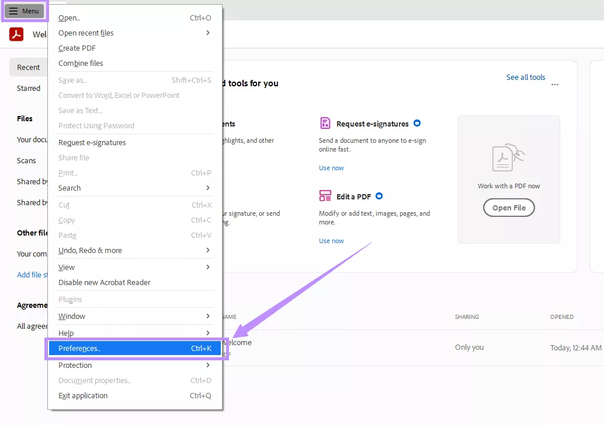Expand the Undo, Redo & more submenu
The image size is (604, 425).
89,250
